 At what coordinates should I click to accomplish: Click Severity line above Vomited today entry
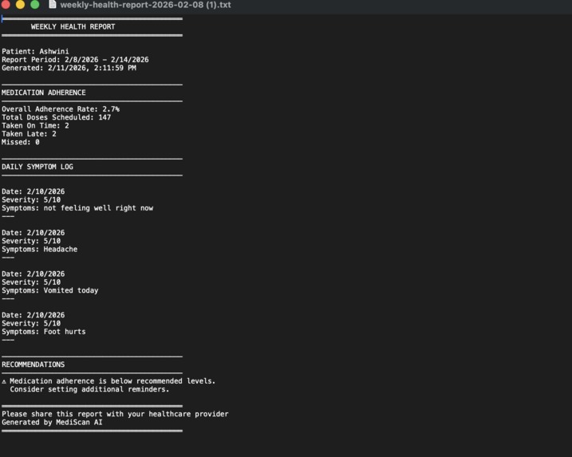pyautogui.click(x=31, y=282)
